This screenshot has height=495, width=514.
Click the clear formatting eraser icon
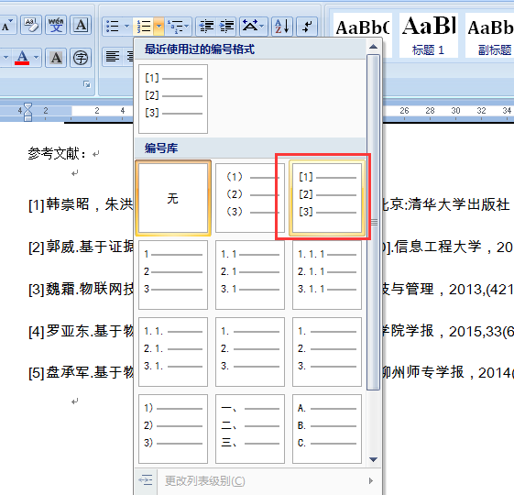31,25
